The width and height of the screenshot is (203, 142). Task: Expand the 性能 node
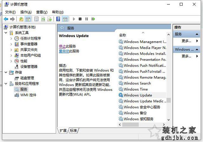(11, 61)
